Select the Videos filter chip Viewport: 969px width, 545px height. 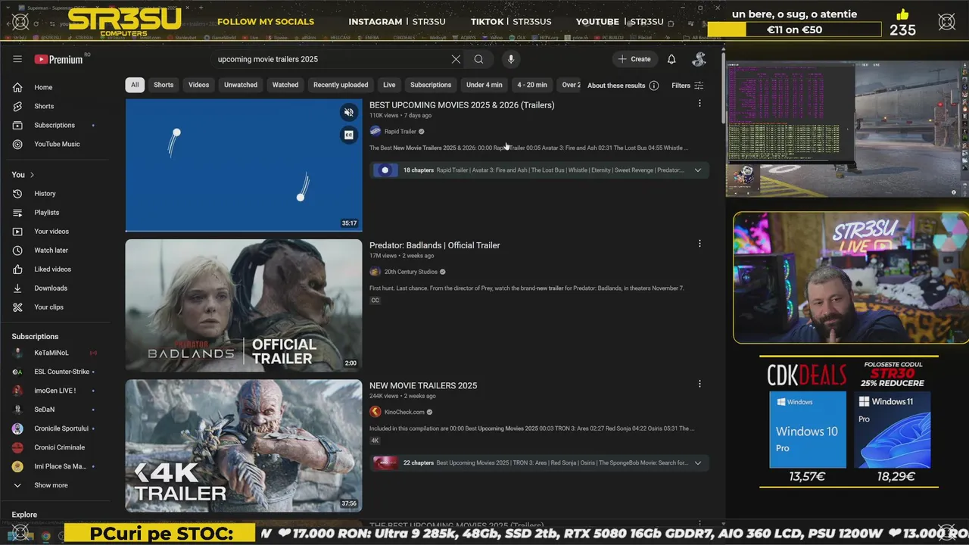tap(199, 85)
